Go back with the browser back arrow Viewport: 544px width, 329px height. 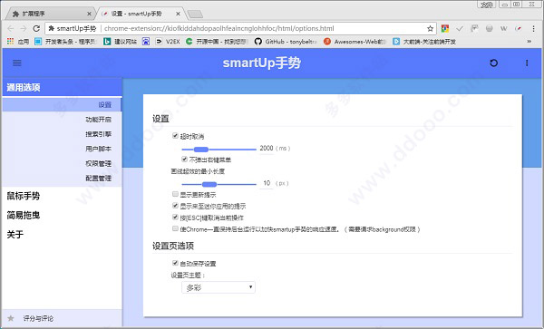coord(11,28)
